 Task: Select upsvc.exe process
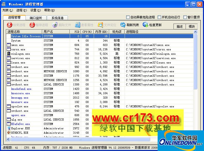18,115
